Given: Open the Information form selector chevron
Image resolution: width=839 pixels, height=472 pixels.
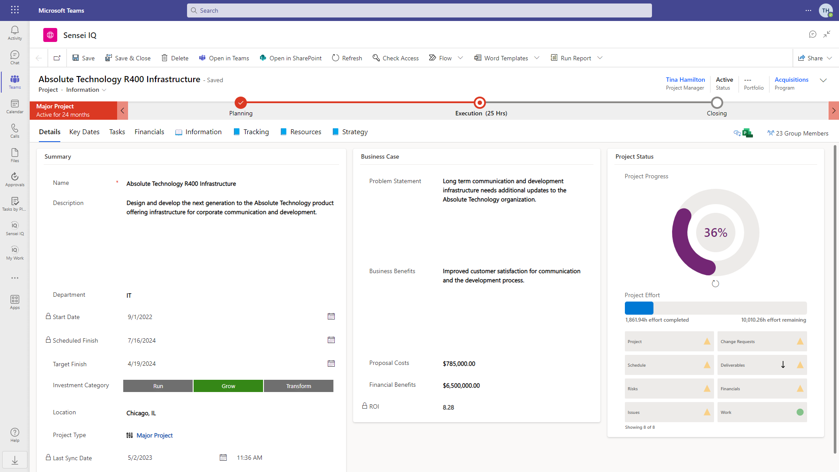Looking at the screenshot, I should point(104,90).
